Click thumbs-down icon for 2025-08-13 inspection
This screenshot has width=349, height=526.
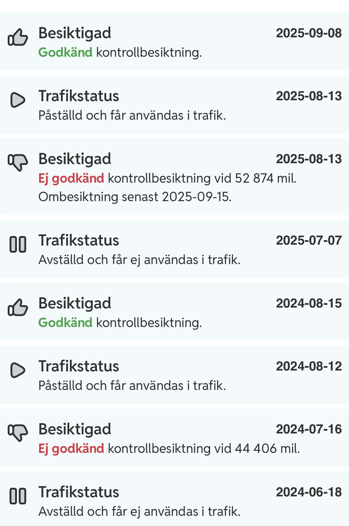coord(18,162)
